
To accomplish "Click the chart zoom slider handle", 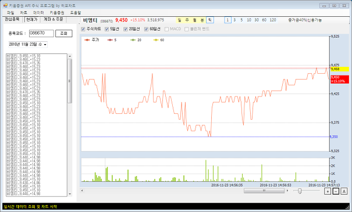I will coord(300,191).
